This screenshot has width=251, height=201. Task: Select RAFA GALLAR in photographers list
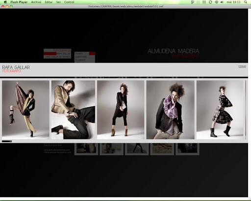pos(64,54)
